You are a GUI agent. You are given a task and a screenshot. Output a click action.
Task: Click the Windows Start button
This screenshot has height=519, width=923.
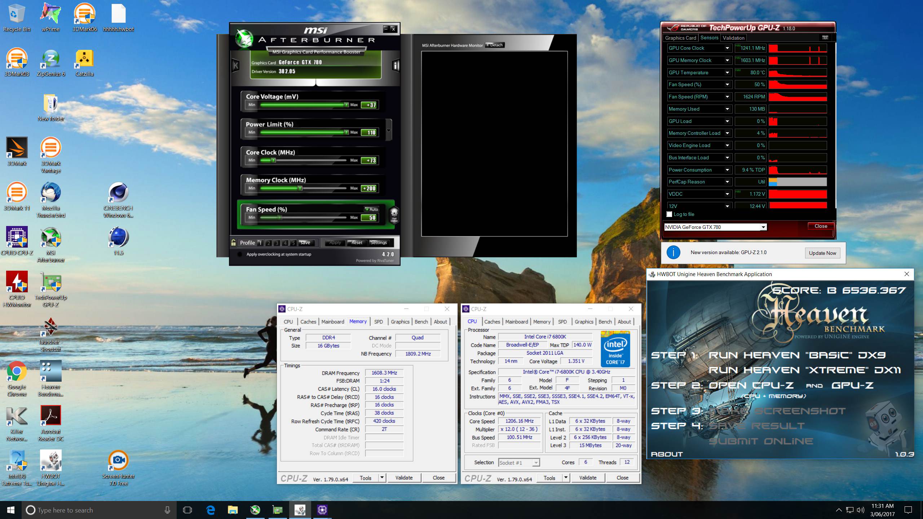tap(11, 510)
